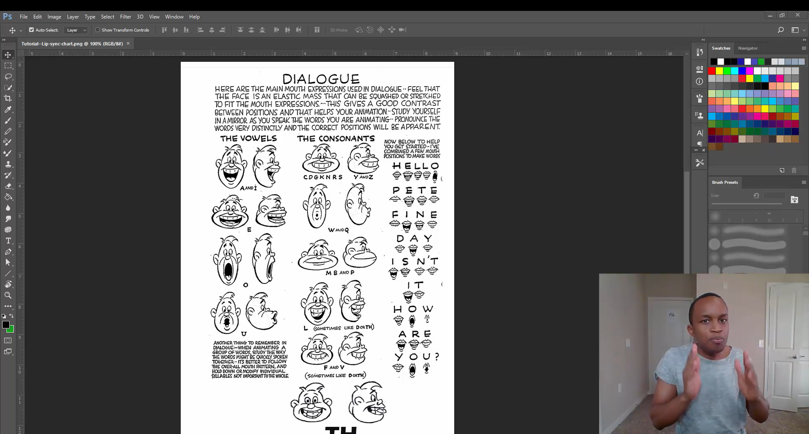Open the Brush Presets panel options menu
Viewport: 809px width, 434px height.
click(804, 182)
